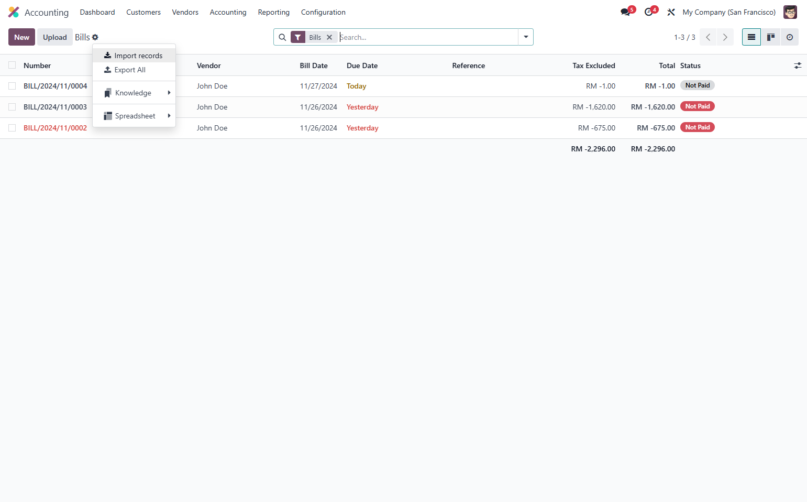
Task: Click total RM -1,620.00 cell
Action: pyautogui.click(x=653, y=107)
